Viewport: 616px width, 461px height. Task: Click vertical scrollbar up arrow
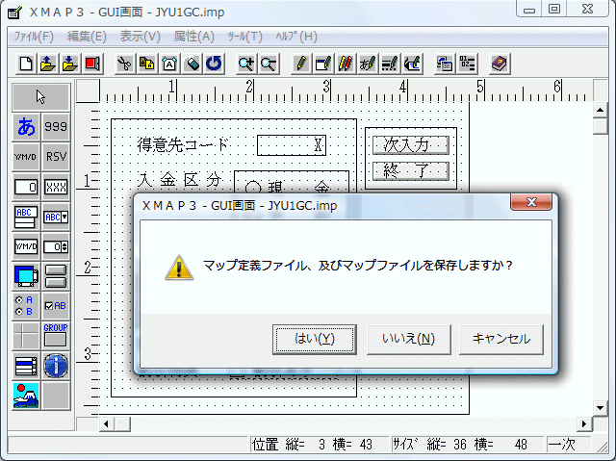pyautogui.click(x=600, y=110)
